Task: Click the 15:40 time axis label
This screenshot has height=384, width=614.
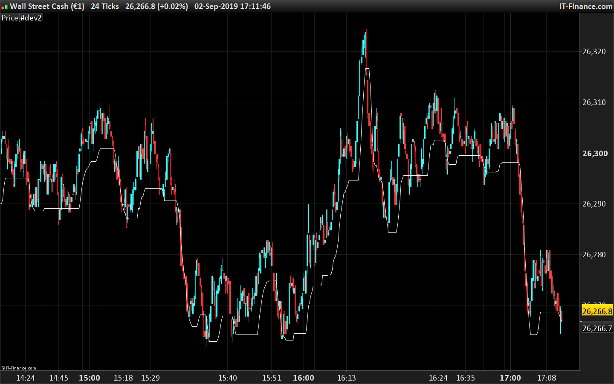Action: click(x=228, y=378)
